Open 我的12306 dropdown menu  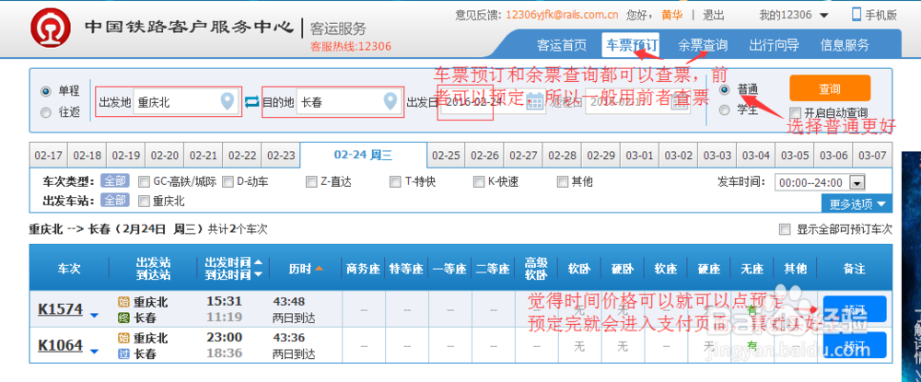tap(794, 16)
